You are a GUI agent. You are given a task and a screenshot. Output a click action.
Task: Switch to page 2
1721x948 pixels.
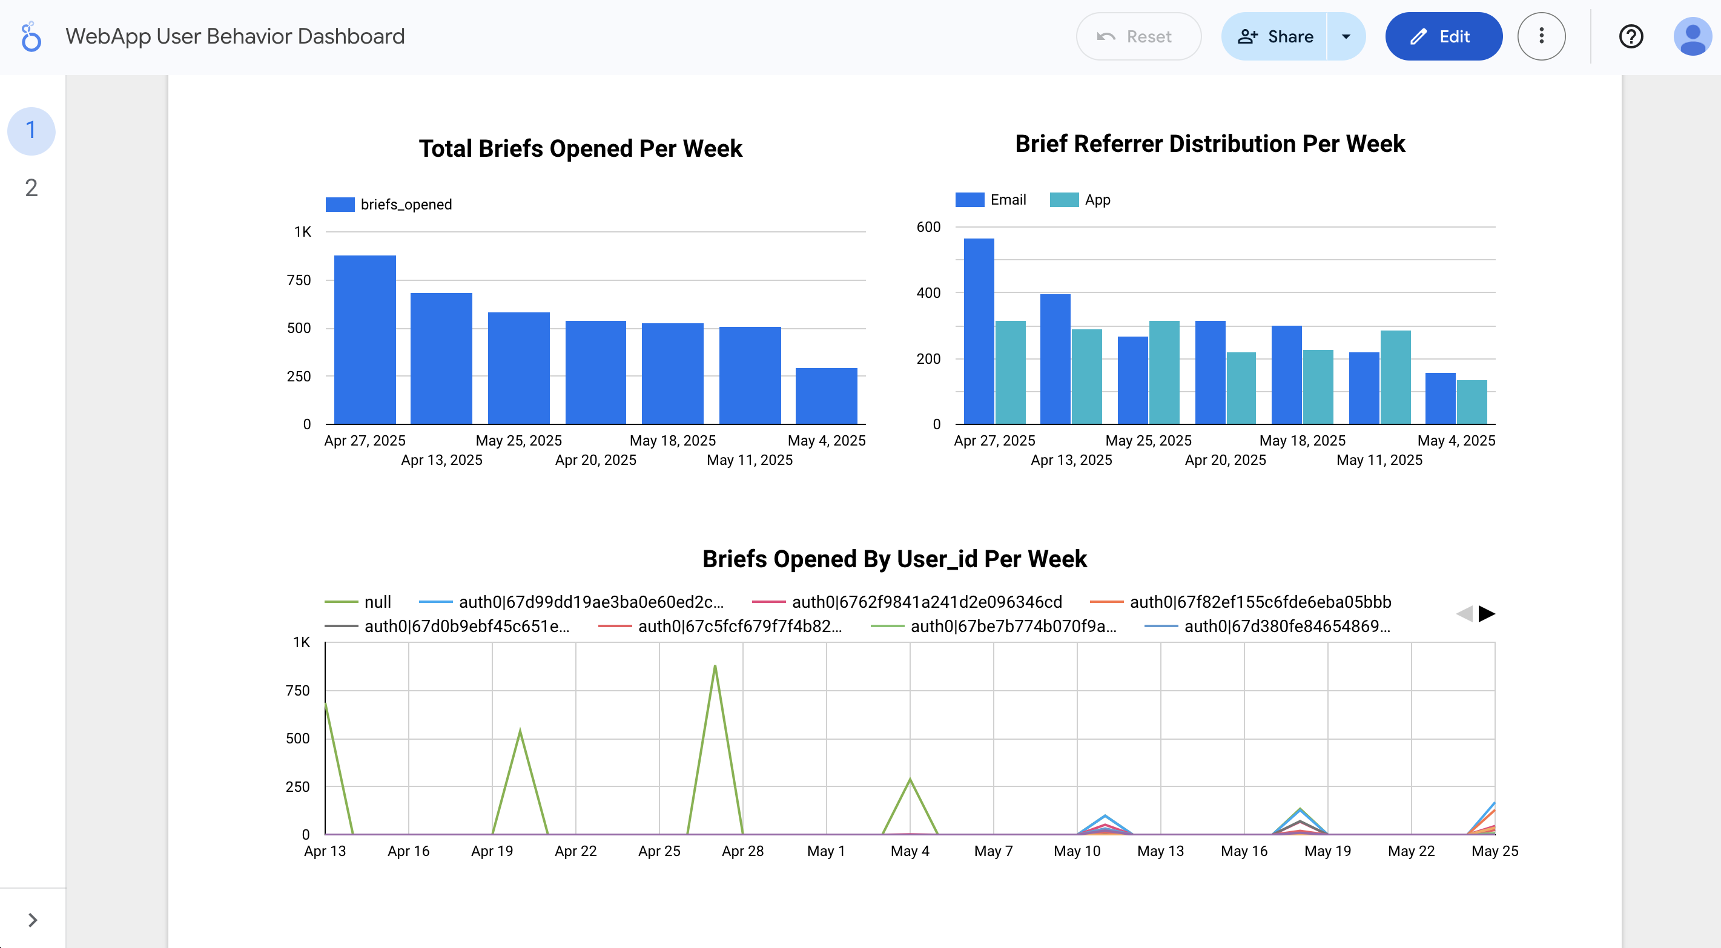(31, 188)
